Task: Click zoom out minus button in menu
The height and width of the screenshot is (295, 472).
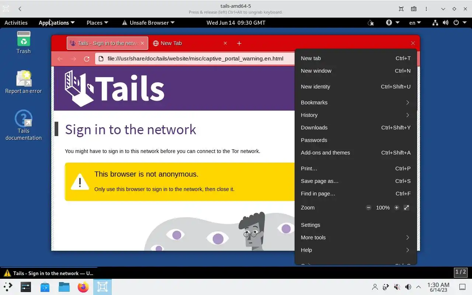Action: pos(368,208)
